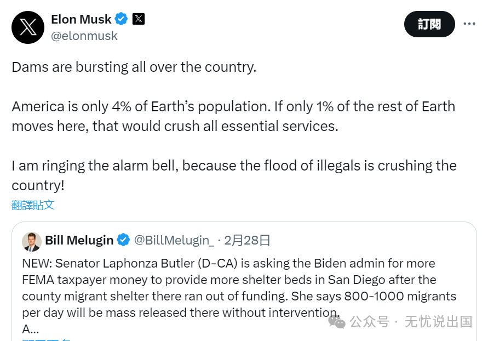
Task: Click the X affiliate badge next to Elon Musk
Action: click(x=139, y=19)
